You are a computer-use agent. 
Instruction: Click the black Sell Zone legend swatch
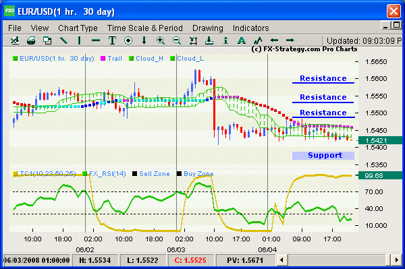click(x=134, y=173)
